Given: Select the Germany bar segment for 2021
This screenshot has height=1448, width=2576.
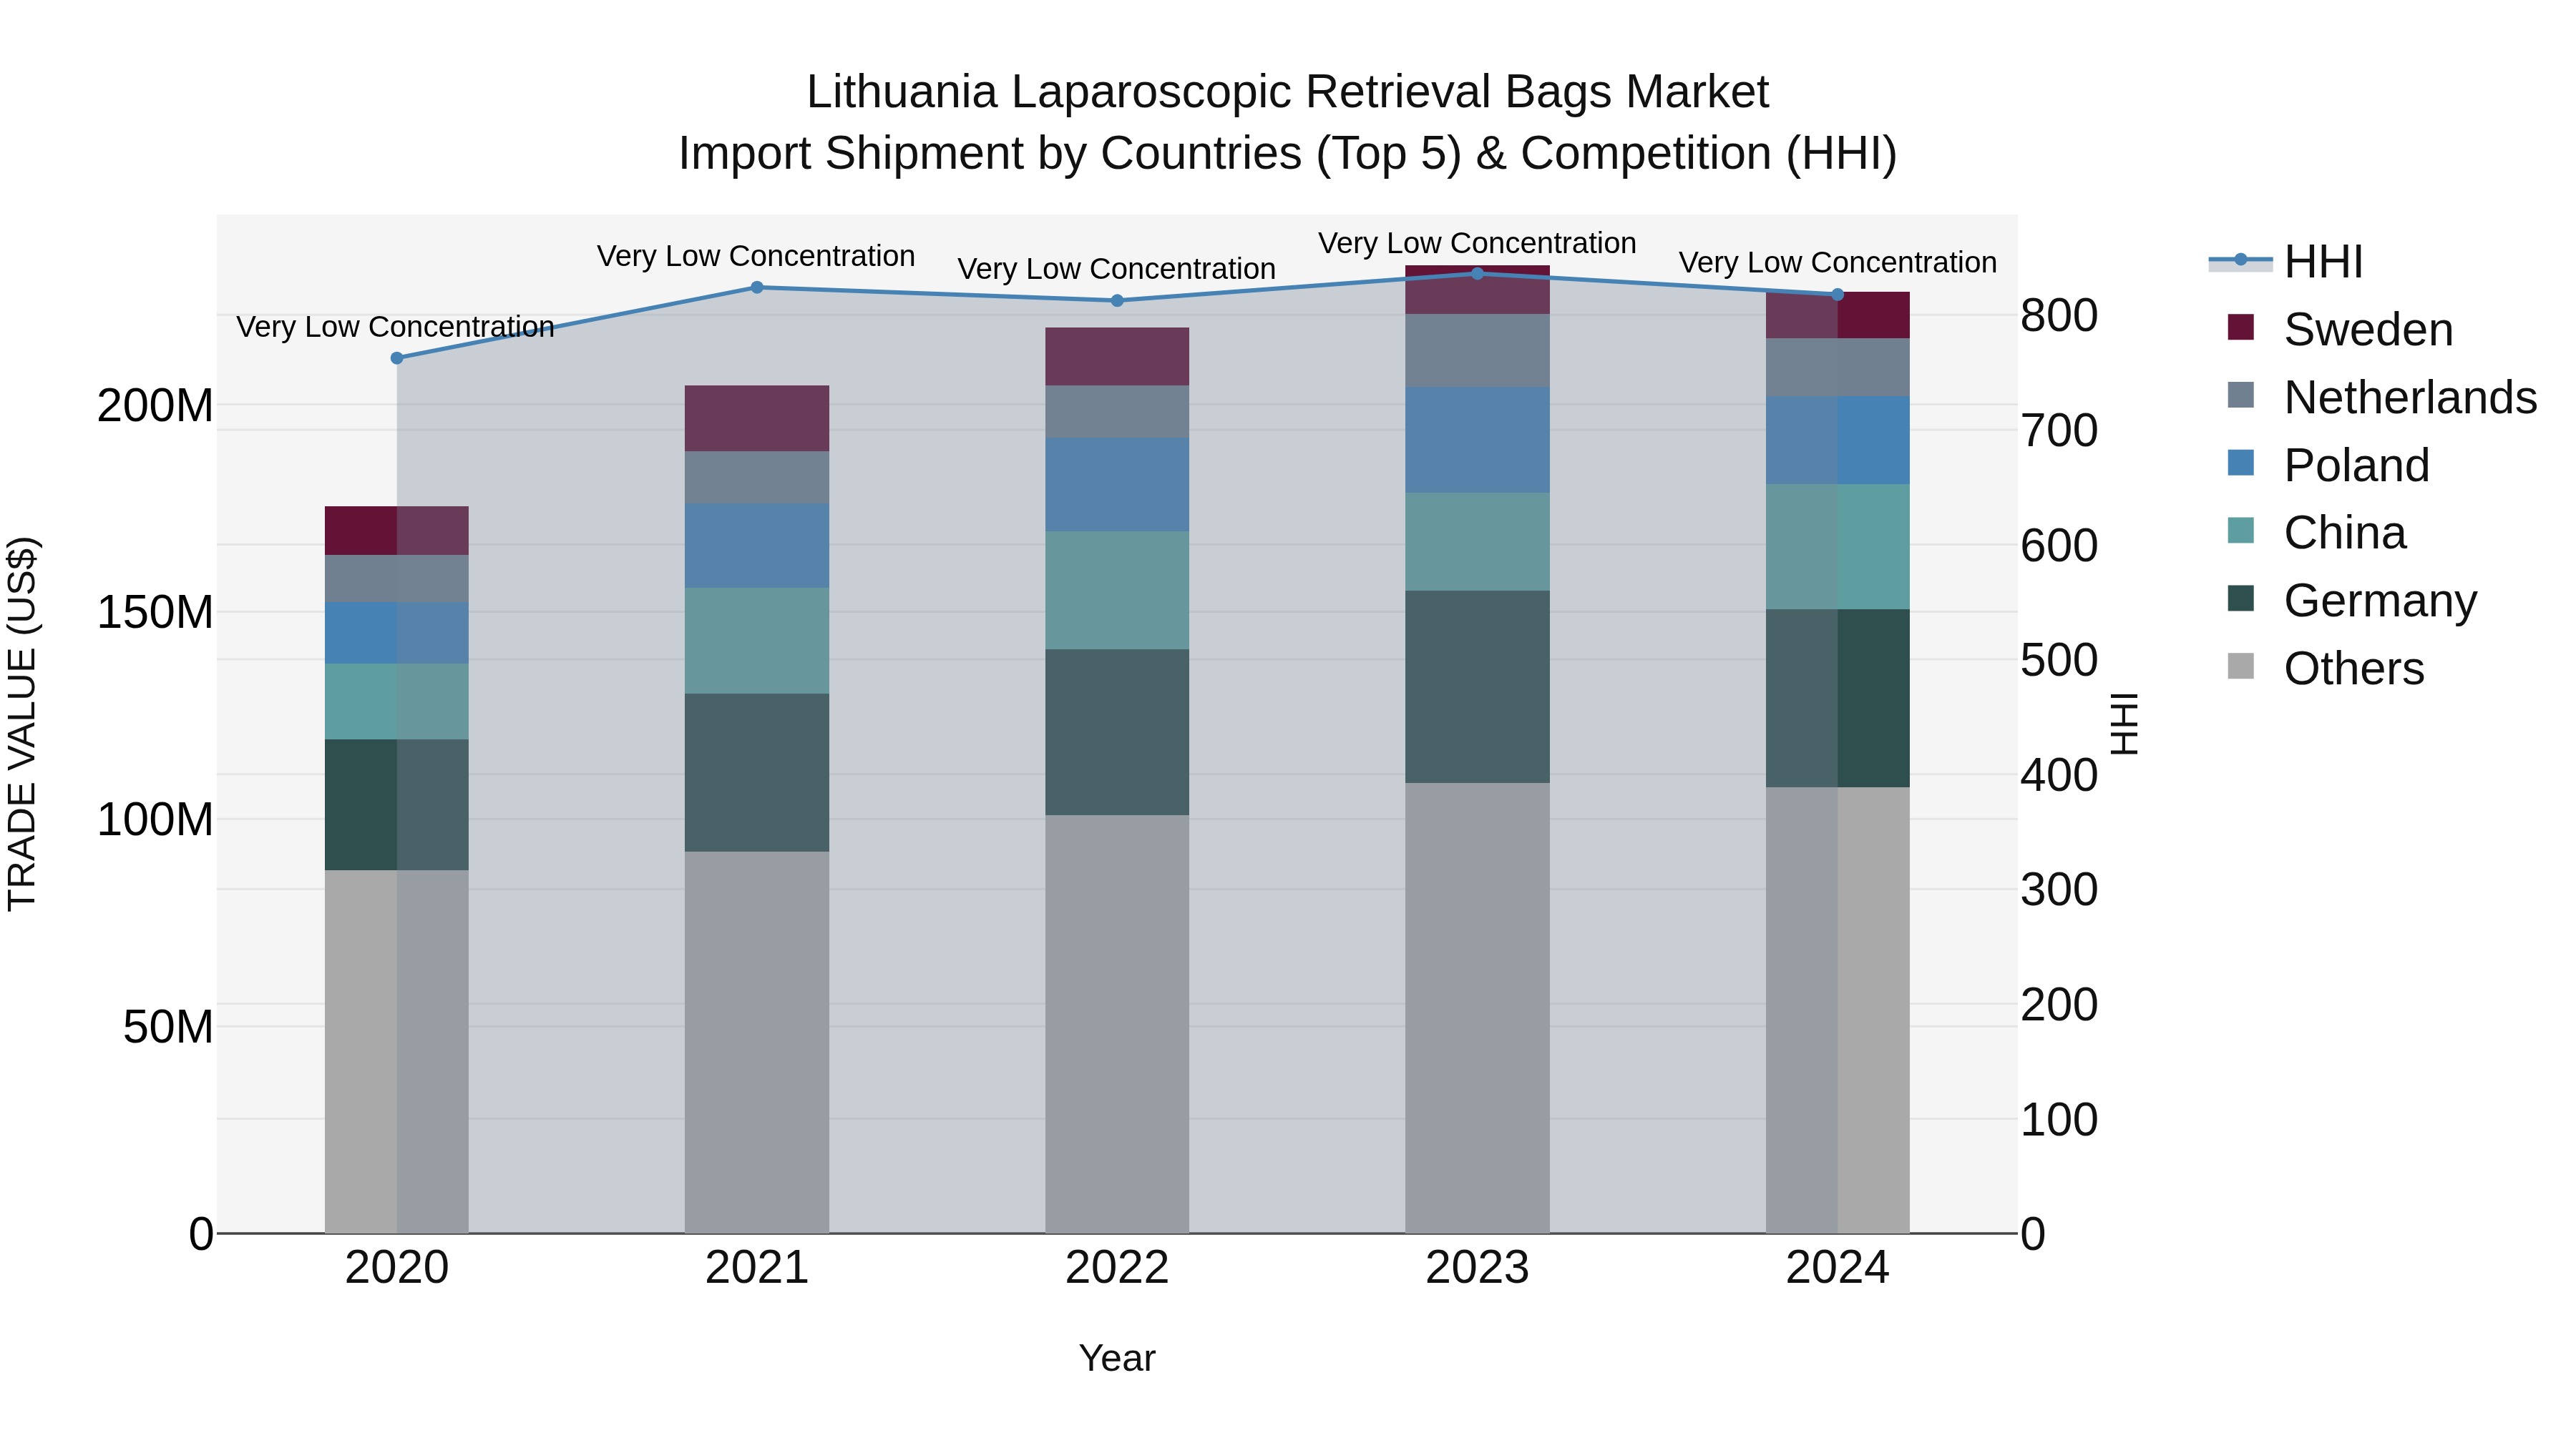Looking at the screenshot, I should (x=757, y=772).
